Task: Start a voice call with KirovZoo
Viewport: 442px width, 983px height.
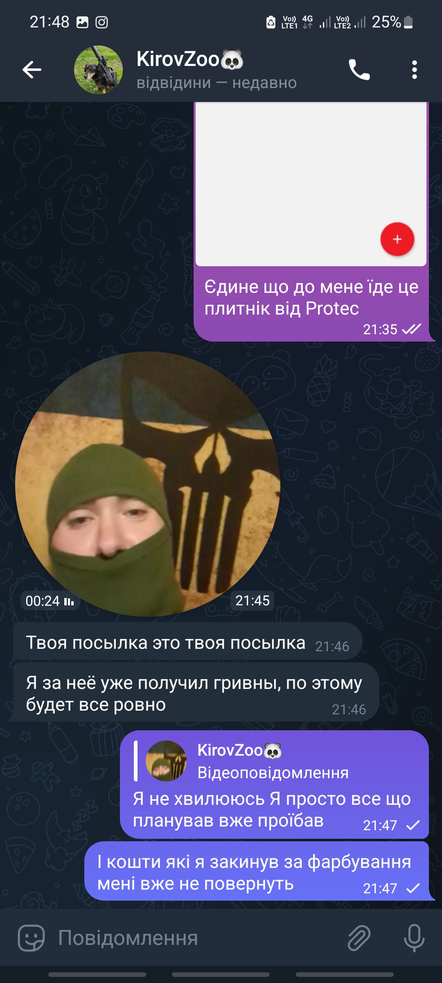Action: tap(359, 70)
